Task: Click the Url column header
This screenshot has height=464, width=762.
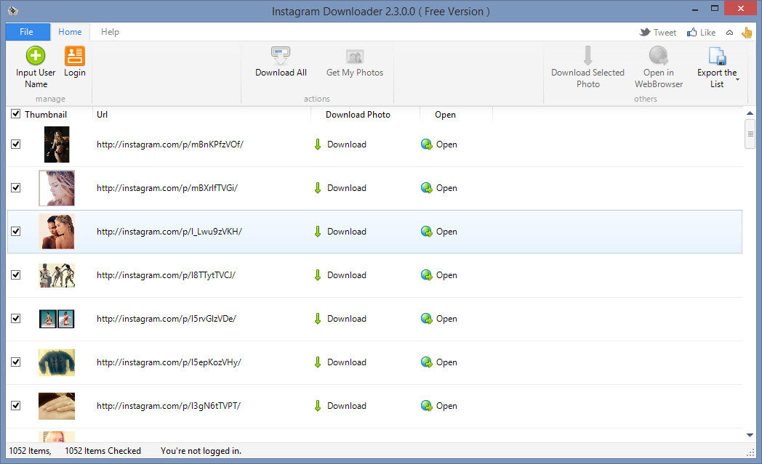Action: point(201,115)
